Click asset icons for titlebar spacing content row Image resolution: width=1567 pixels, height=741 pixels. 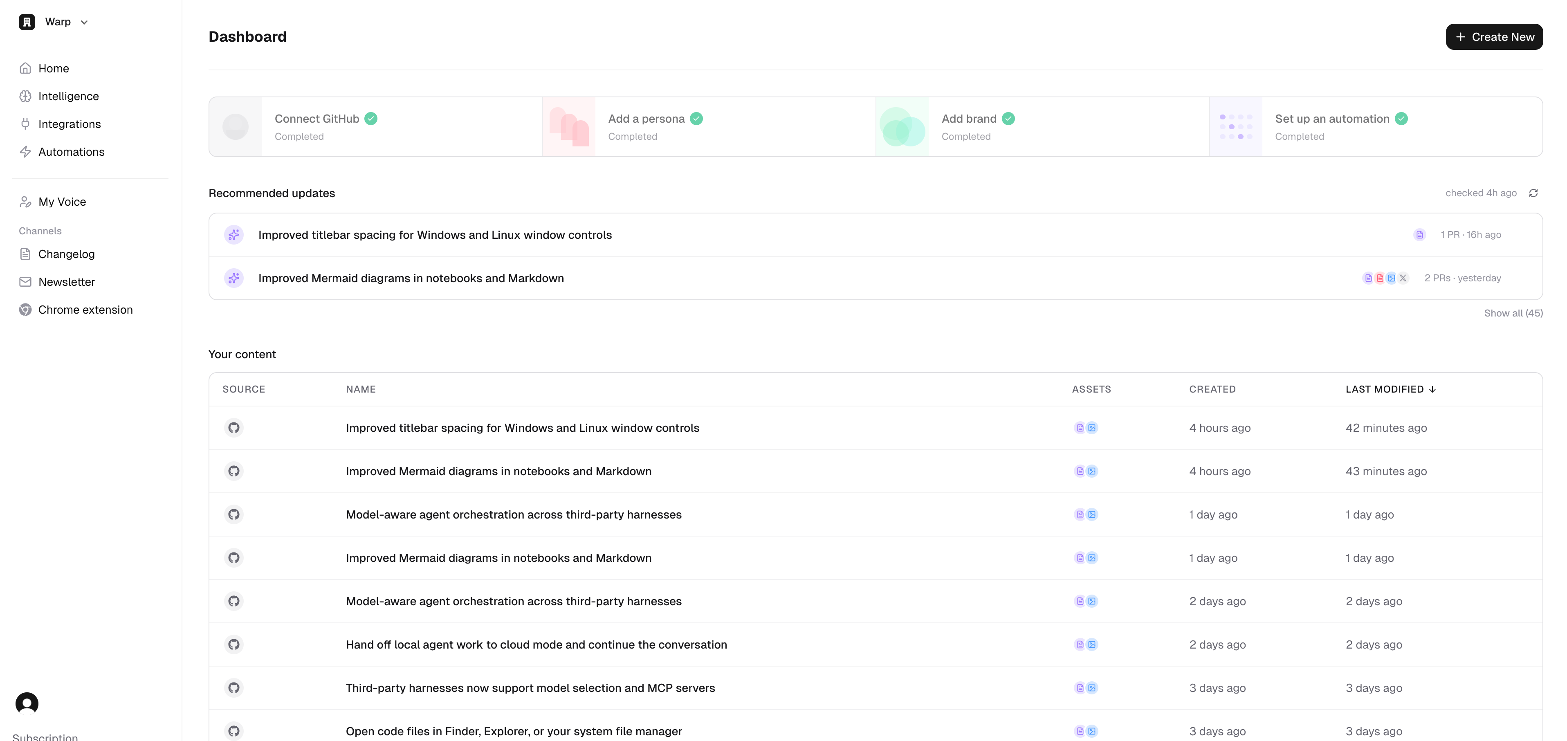click(1086, 428)
